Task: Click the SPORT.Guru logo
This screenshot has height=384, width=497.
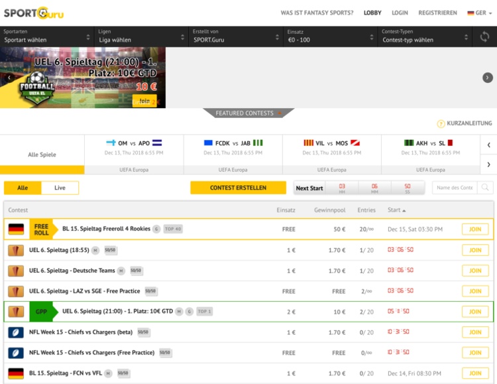Action: coord(34,13)
